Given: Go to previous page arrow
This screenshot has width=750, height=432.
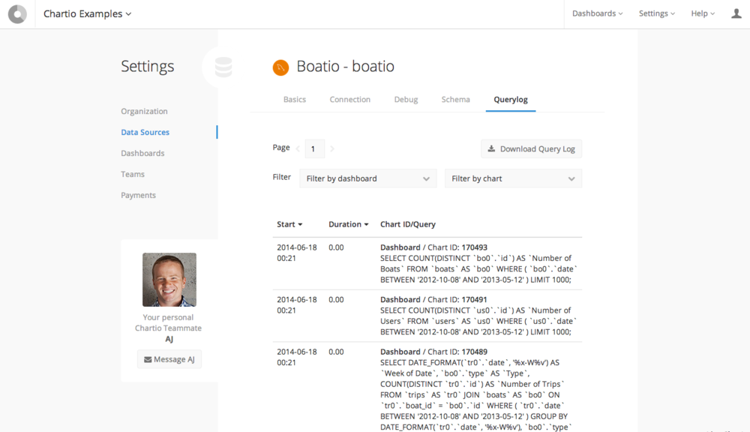Looking at the screenshot, I should click(x=298, y=148).
